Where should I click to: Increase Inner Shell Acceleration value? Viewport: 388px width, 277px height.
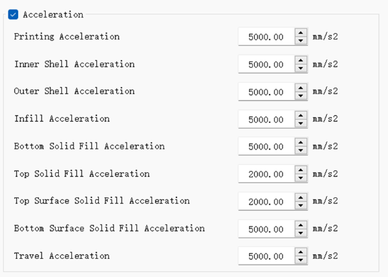point(301,60)
